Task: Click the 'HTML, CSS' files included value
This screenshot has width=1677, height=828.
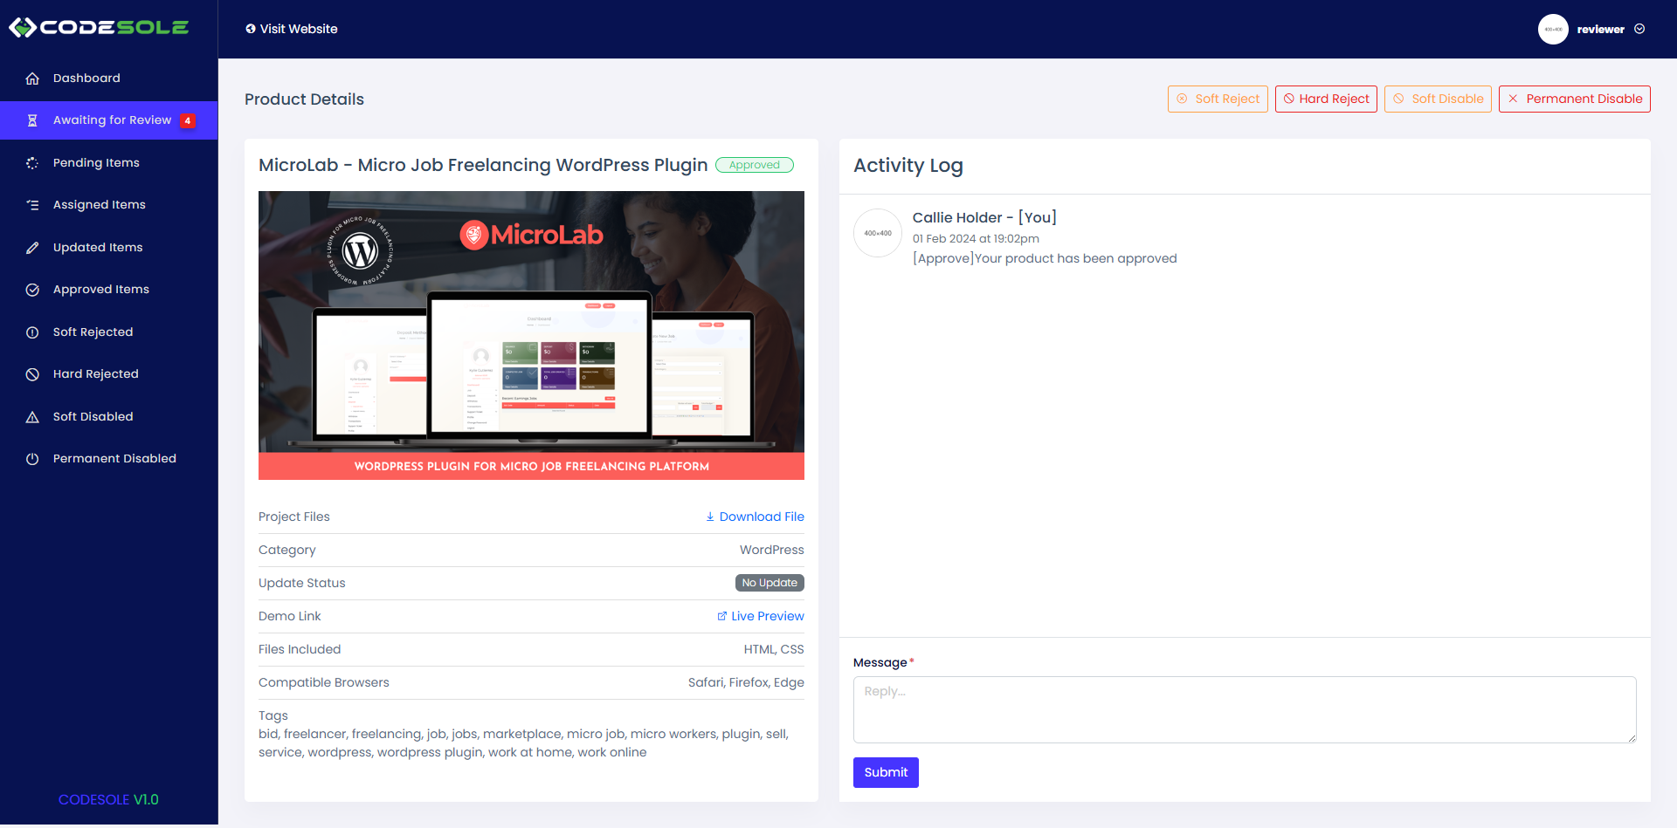Action: 774,649
